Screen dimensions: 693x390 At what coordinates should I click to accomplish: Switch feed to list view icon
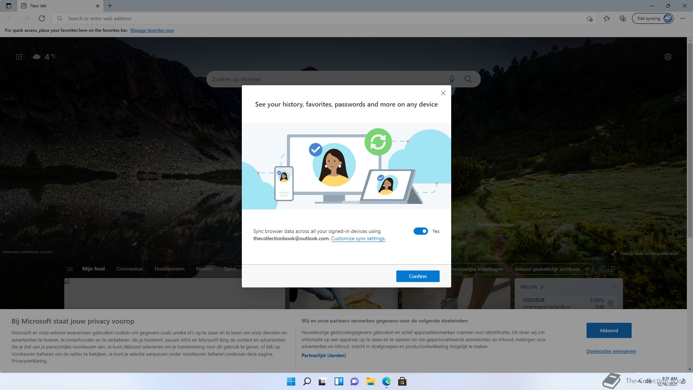tap(614, 269)
